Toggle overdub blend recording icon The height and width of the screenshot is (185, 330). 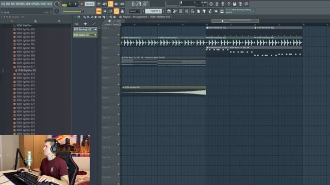coord(117,4)
